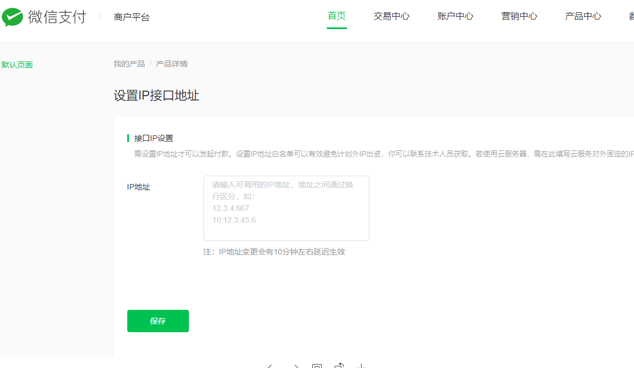The image size is (634, 368).
Task: Click the WeChat Pay green logo icon
Action: coord(12,17)
